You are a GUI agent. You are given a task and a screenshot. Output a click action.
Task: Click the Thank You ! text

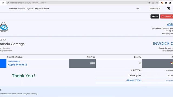(24, 76)
